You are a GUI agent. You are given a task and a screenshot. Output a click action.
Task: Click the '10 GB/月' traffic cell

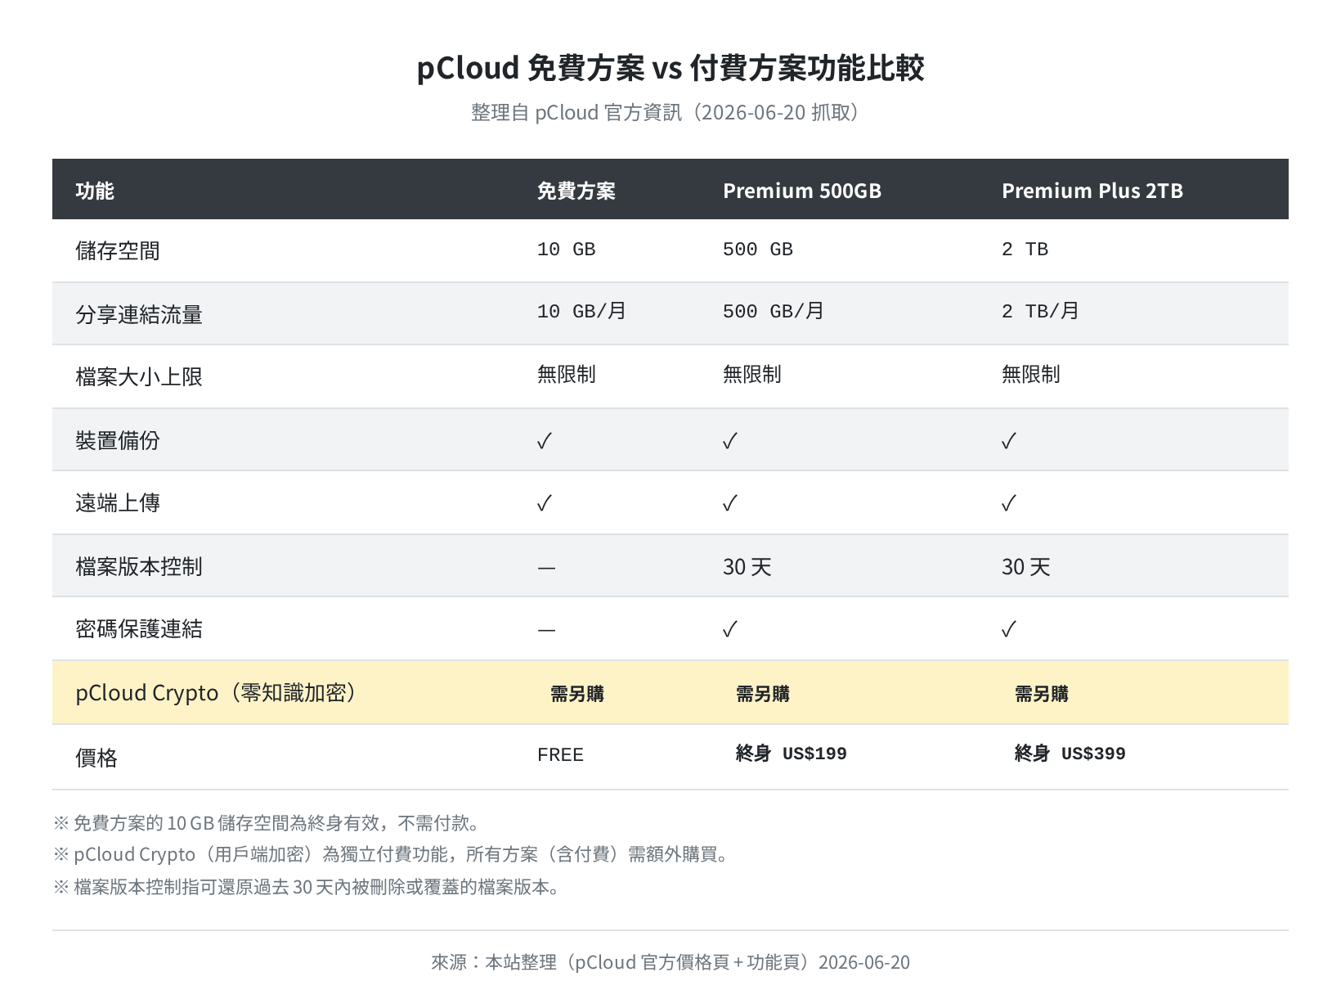click(x=581, y=312)
